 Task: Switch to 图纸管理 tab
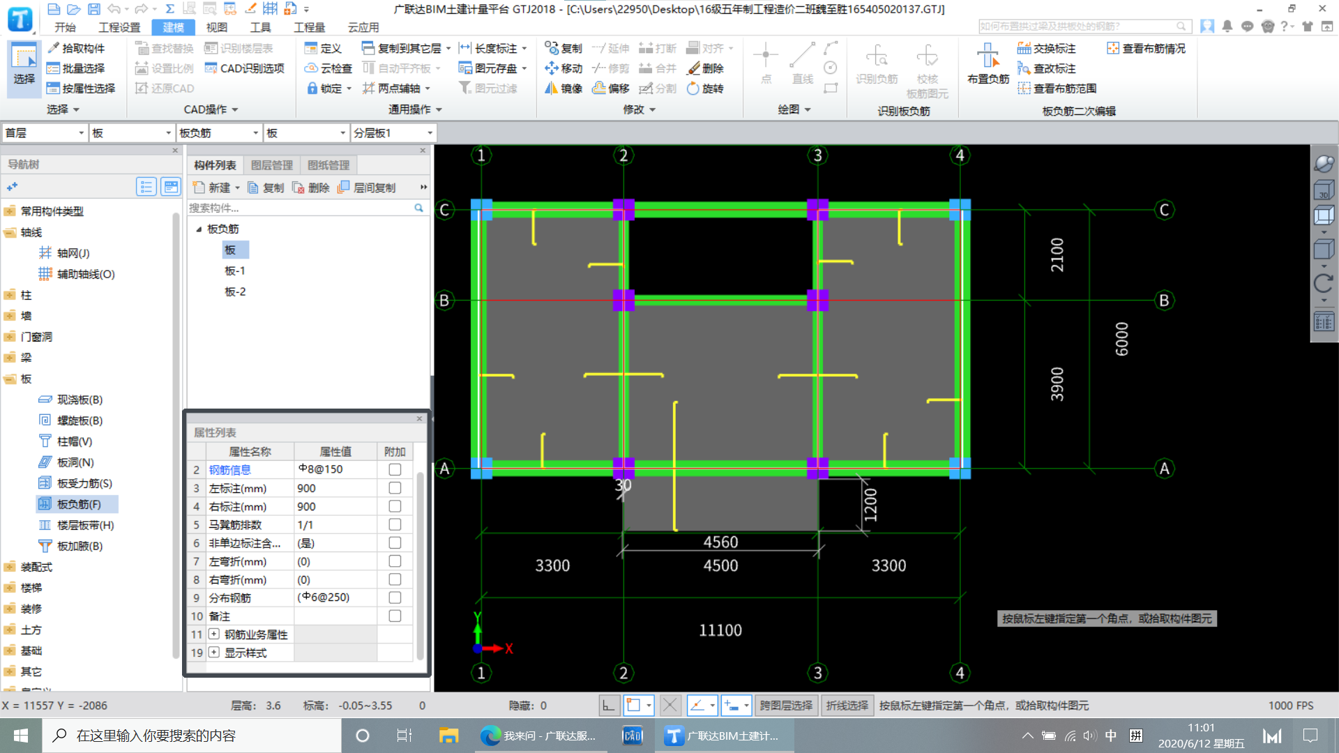click(x=328, y=165)
